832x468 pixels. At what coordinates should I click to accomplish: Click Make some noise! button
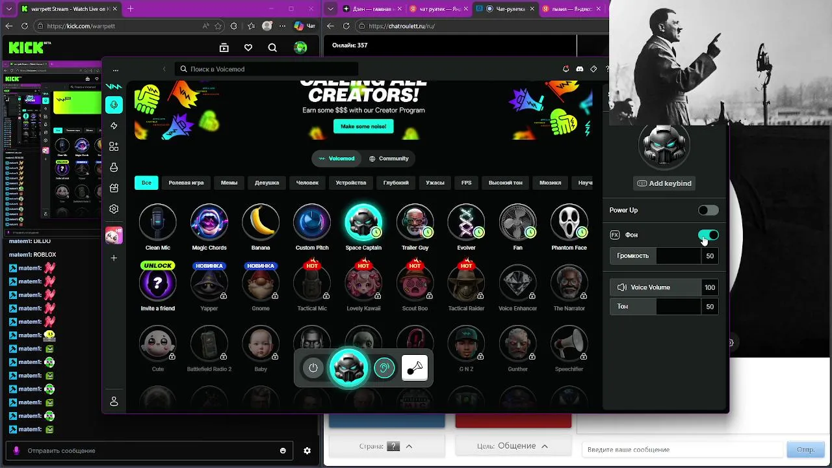[363, 127]
